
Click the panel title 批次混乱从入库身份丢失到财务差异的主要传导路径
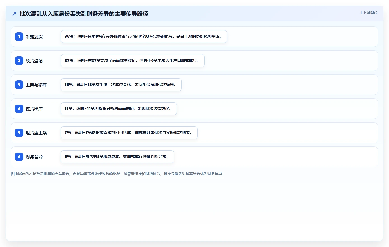84,14
